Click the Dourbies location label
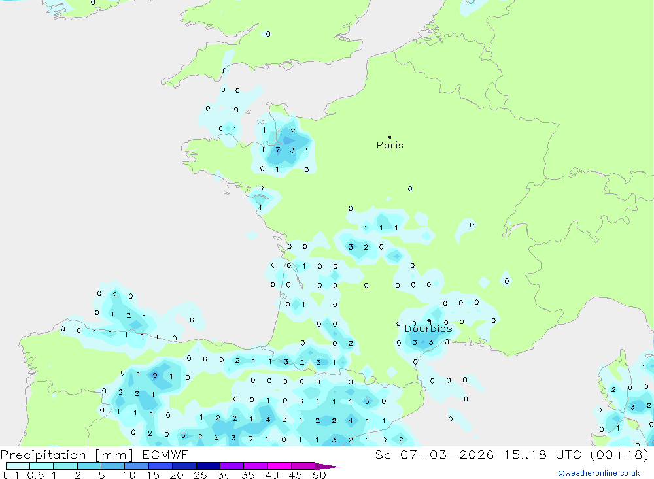Viewport: 654px width, 479px height. point(428,329)
